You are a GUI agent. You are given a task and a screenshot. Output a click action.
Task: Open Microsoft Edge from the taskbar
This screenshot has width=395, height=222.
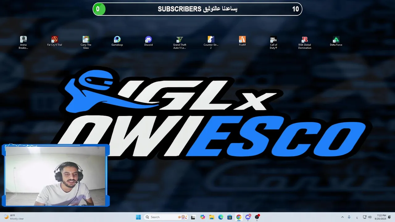[221, 217]
